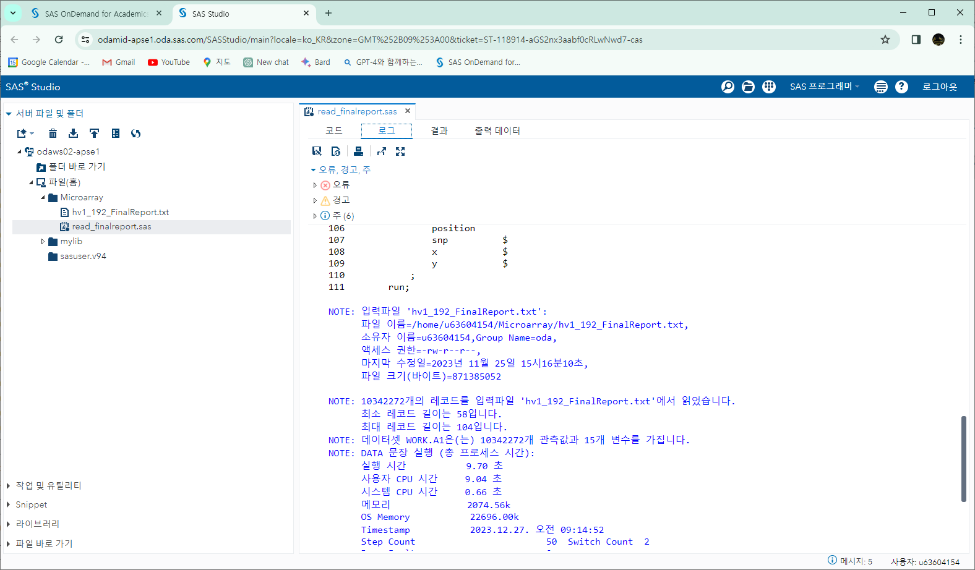
Task: Collapse the odaws02-apse1 server node
Action: tap(19, 151)
